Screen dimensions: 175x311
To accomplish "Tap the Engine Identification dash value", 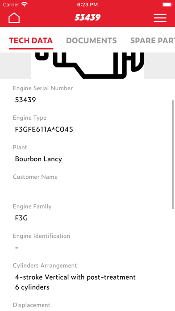I will (x=17, y=248).
